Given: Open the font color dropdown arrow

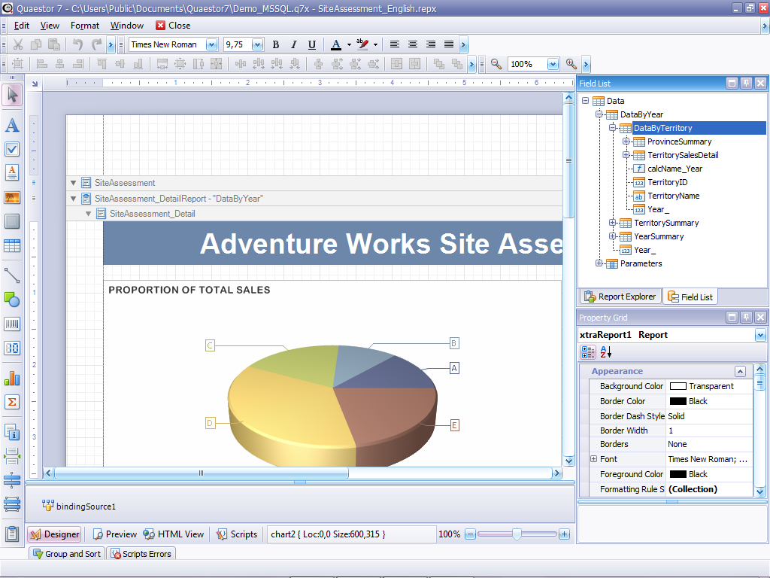Looking at the screenshot, I should point(349,44).
